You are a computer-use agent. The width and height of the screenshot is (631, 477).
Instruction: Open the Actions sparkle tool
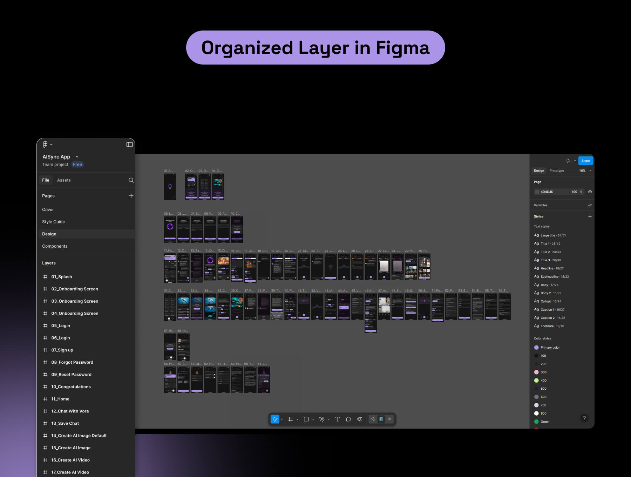[x=359, y=419]
